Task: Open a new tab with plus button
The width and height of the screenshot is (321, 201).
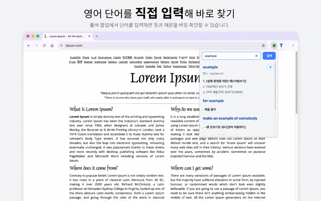Action: tap(97, 36)
